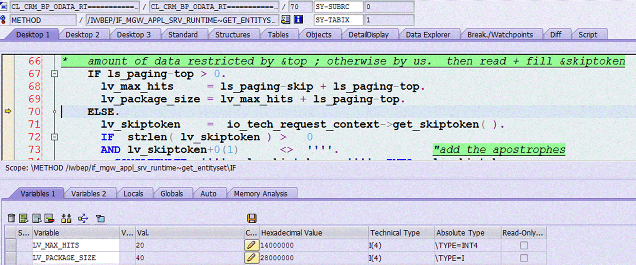
Task: Click the icon with two down arrows
Action: pyautogui.click(x=66, y=218)
